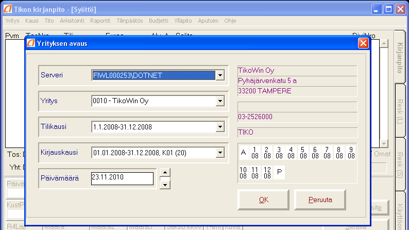Select period 4 08 button
The width and height of the screenshot is (409, 230).
[291, 153]
